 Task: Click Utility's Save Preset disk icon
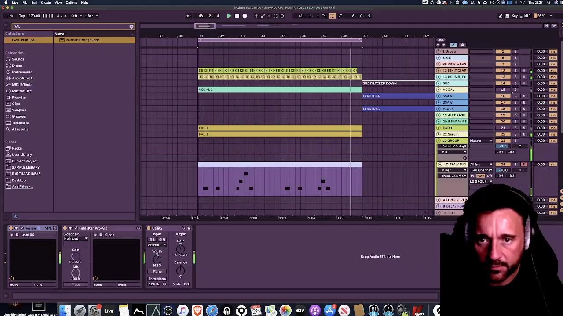189,228
